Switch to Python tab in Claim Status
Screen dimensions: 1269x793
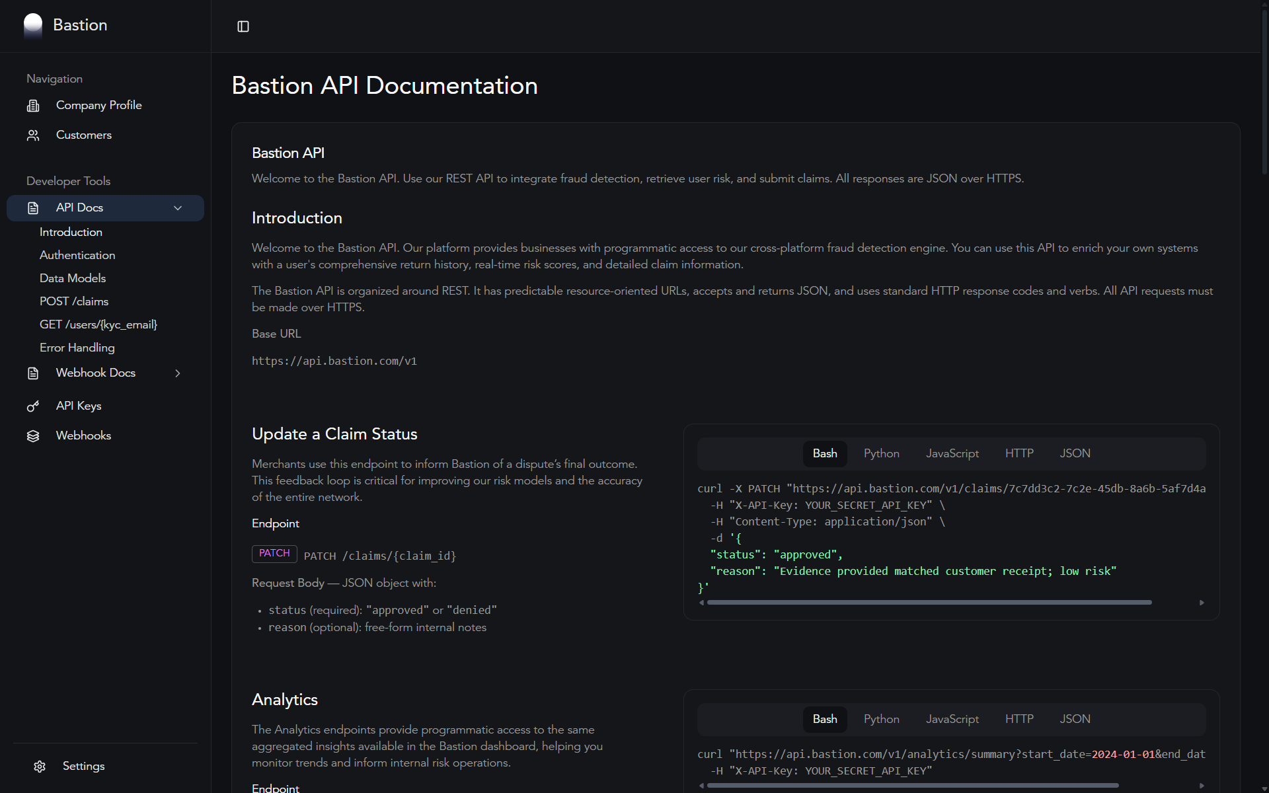(881, 453)
